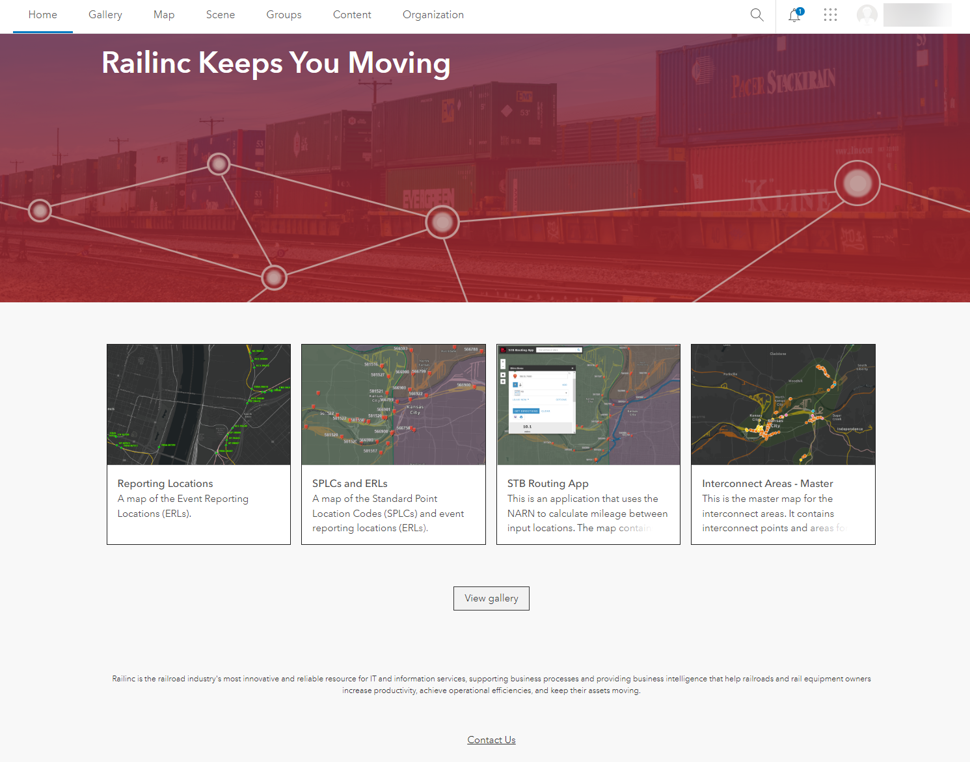Open the Content tab
The image size is (970, 762).
coord(352,15)
